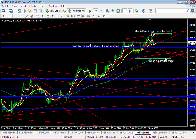Toggle chart Auto Scroll
This screenshot has width=196, height=139.
[125, 11]
